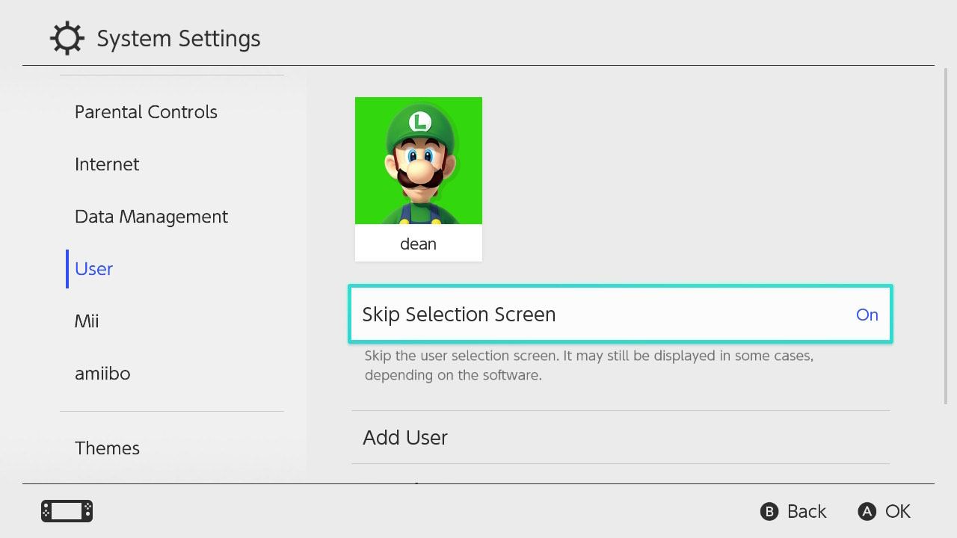
Task: Click the A OK button icon
Action: (x=867, y=511)
